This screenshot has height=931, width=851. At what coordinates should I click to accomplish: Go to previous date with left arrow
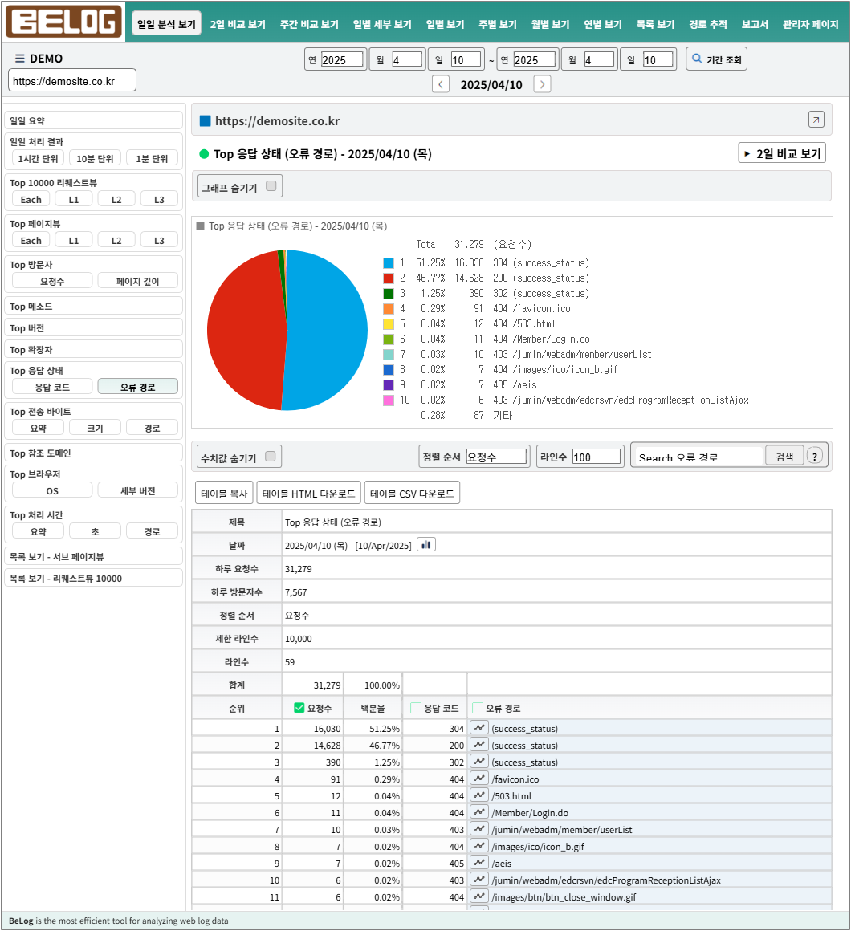click(x=440, y=84)
